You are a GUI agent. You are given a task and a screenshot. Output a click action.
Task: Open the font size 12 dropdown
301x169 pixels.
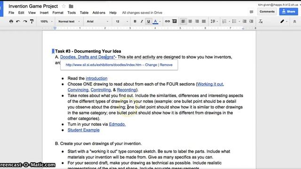(x=122, y=22)
